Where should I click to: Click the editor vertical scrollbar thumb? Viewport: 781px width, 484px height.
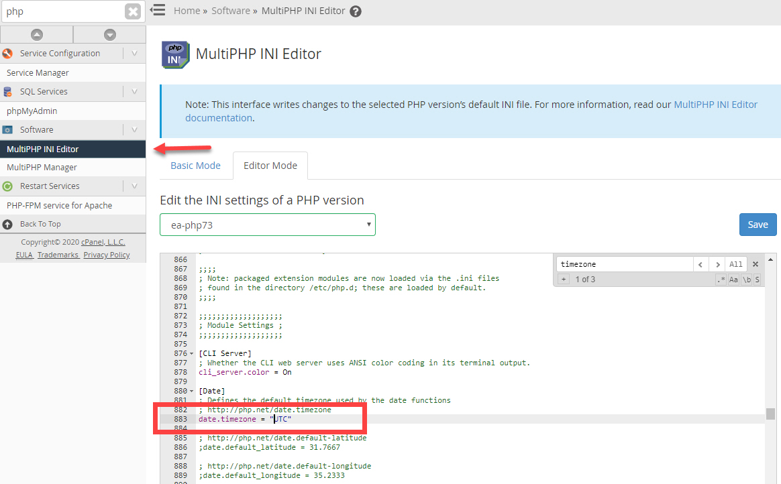[x=770, y=414]
